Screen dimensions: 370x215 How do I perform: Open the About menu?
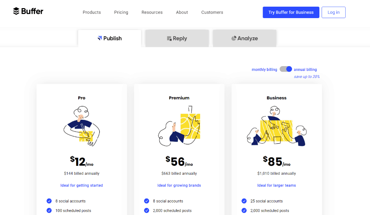(182, 12)
